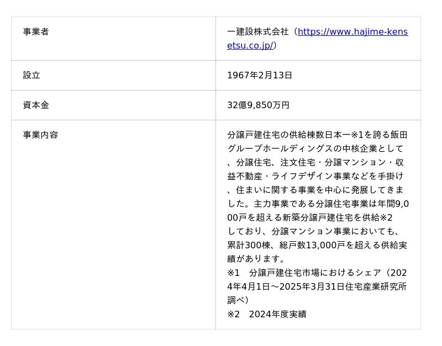This screenshot has height=346, width=442.
Task: Click the line starting 益不動産・ライフデザイン事業
Action: 315,177
